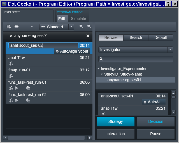Select the Edit tab
This screenshot has width=179, height=143.
click(62, 19)
